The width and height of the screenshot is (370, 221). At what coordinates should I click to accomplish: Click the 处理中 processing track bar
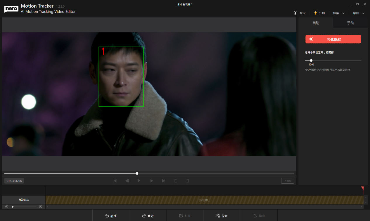click(204, 200)
